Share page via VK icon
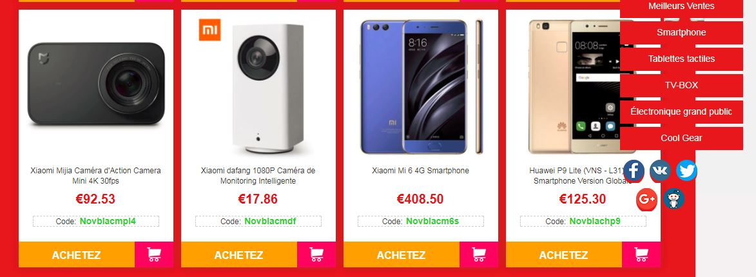The image size is (756, 277). tap(660, 171)
